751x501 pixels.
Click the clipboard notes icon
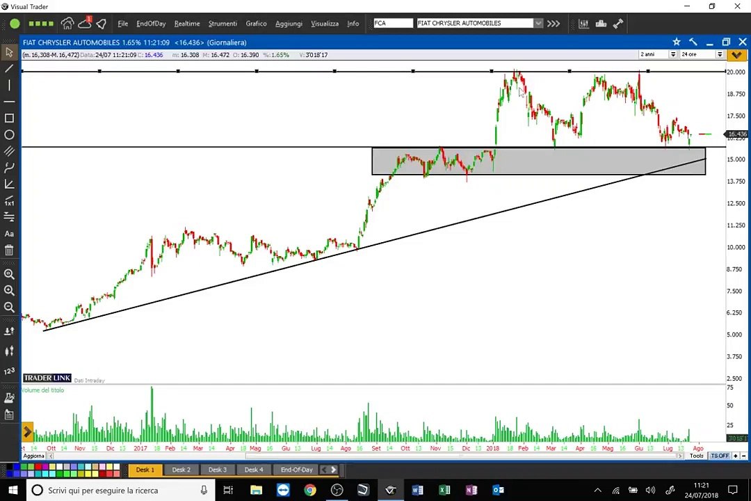coord(9,415)
